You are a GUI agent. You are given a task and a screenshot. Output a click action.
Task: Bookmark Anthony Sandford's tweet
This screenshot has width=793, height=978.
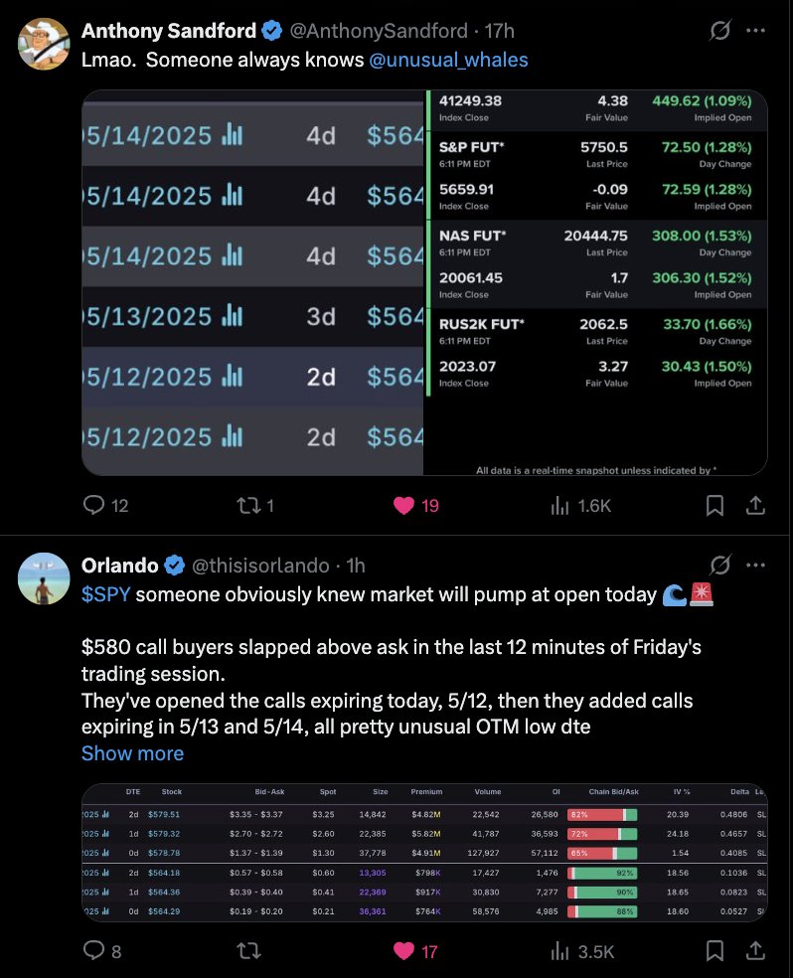click(714, 505)
